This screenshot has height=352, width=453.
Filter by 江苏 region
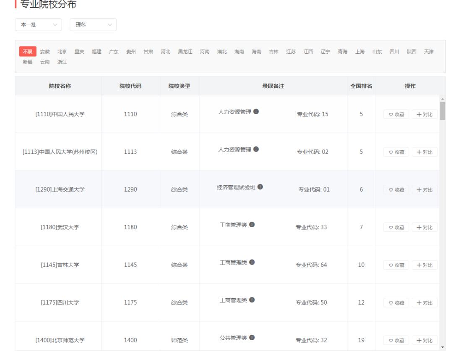291,52
